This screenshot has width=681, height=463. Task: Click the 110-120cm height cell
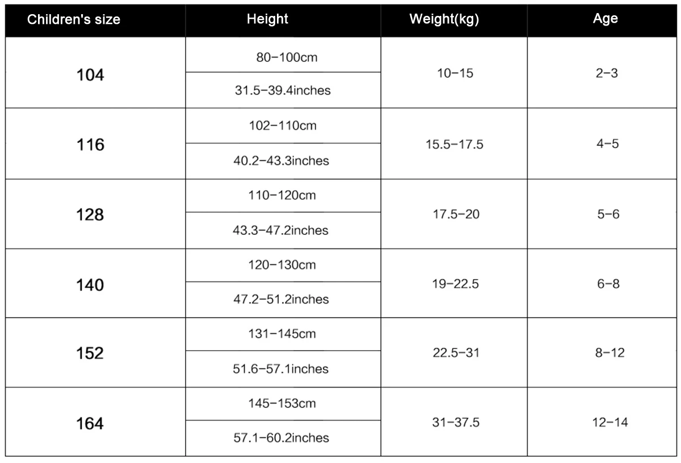point(283,195)
